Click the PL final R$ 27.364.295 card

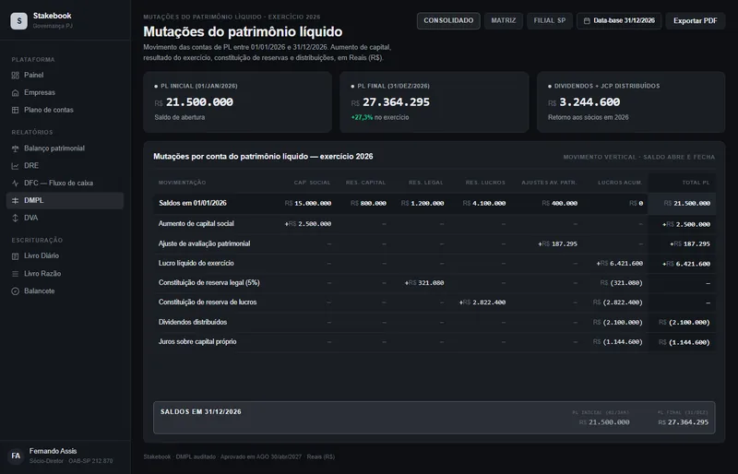(434, 101)
